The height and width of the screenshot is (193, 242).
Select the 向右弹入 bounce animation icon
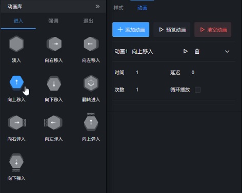coord(17,122)
